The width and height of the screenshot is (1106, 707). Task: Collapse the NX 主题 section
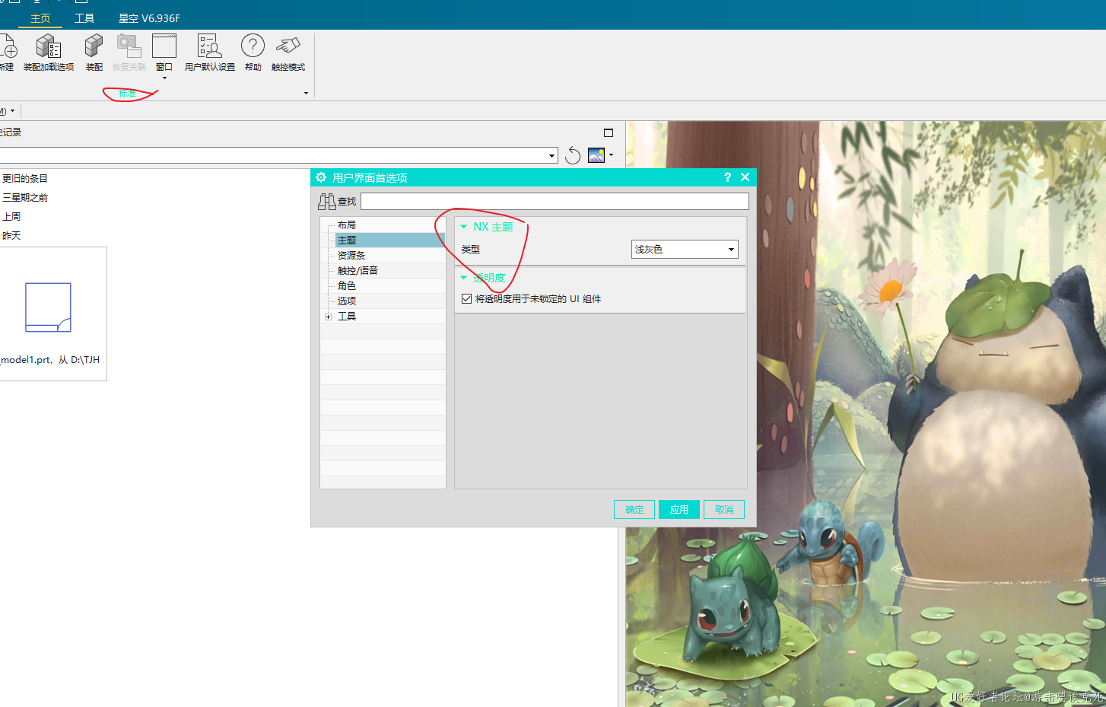pos(463,227)
